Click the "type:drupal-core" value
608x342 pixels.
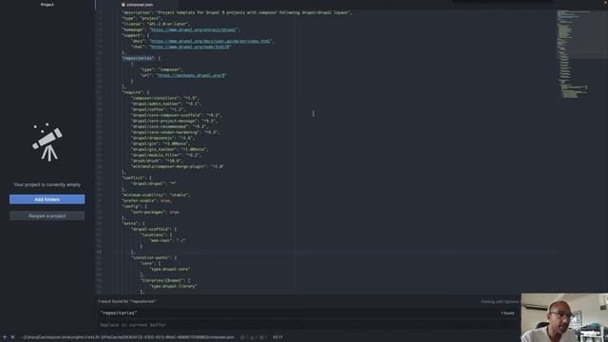[170, 269]
